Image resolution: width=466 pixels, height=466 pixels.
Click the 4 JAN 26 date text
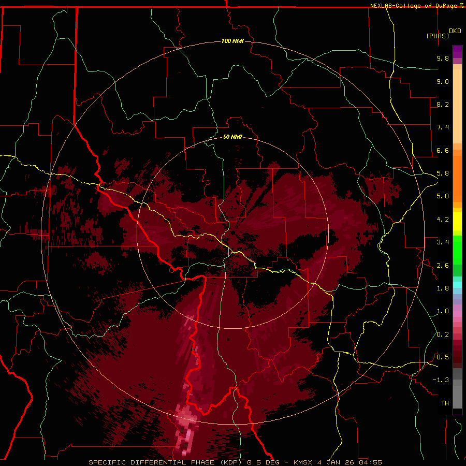click(336, 462)
